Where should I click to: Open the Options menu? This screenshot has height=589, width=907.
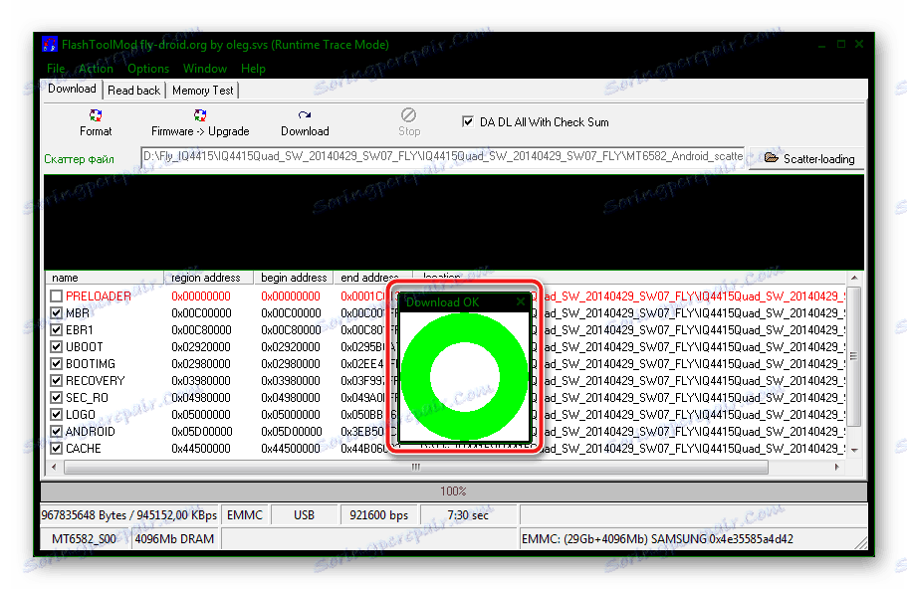click(147, 69)
